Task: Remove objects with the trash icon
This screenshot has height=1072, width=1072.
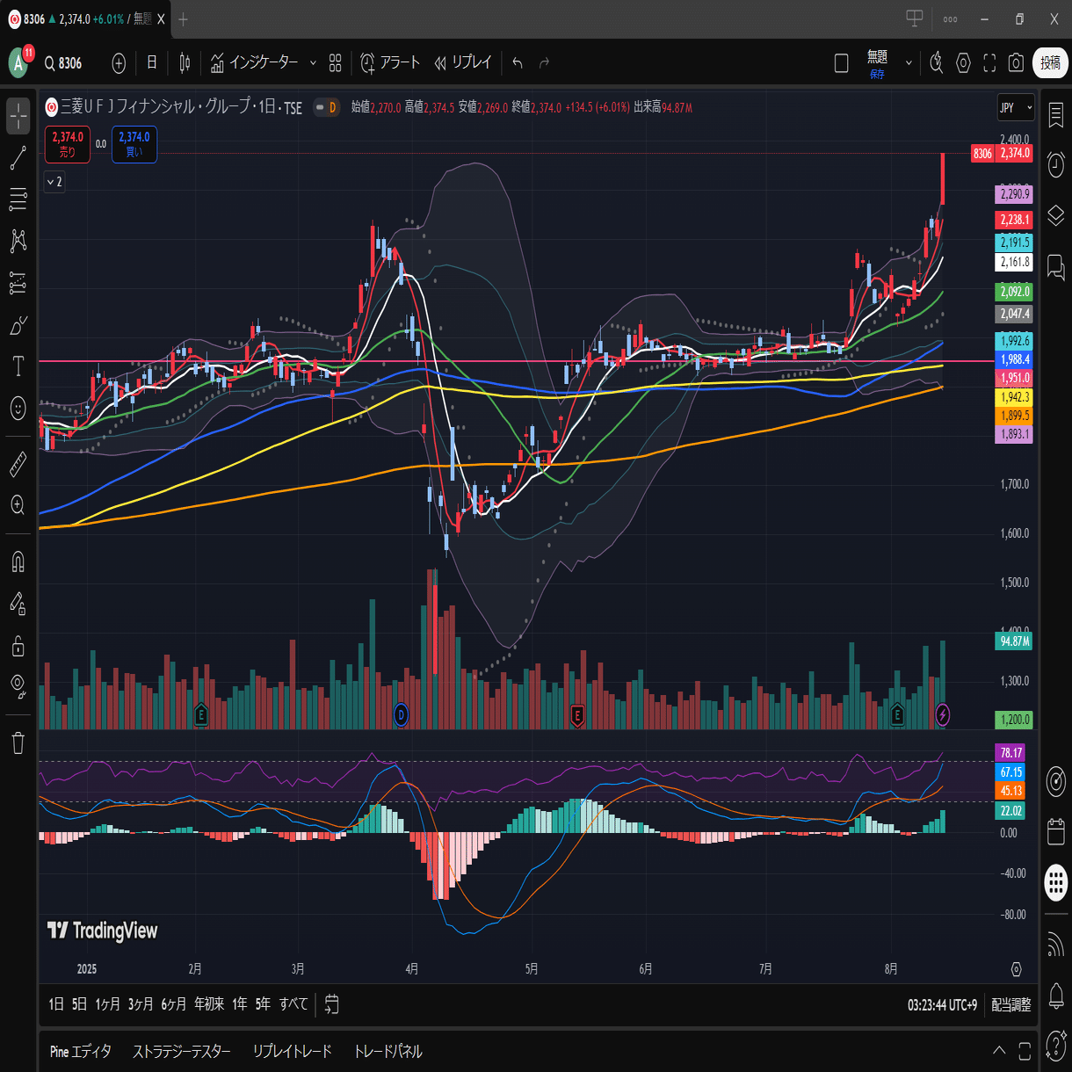Action: point(18,743)
